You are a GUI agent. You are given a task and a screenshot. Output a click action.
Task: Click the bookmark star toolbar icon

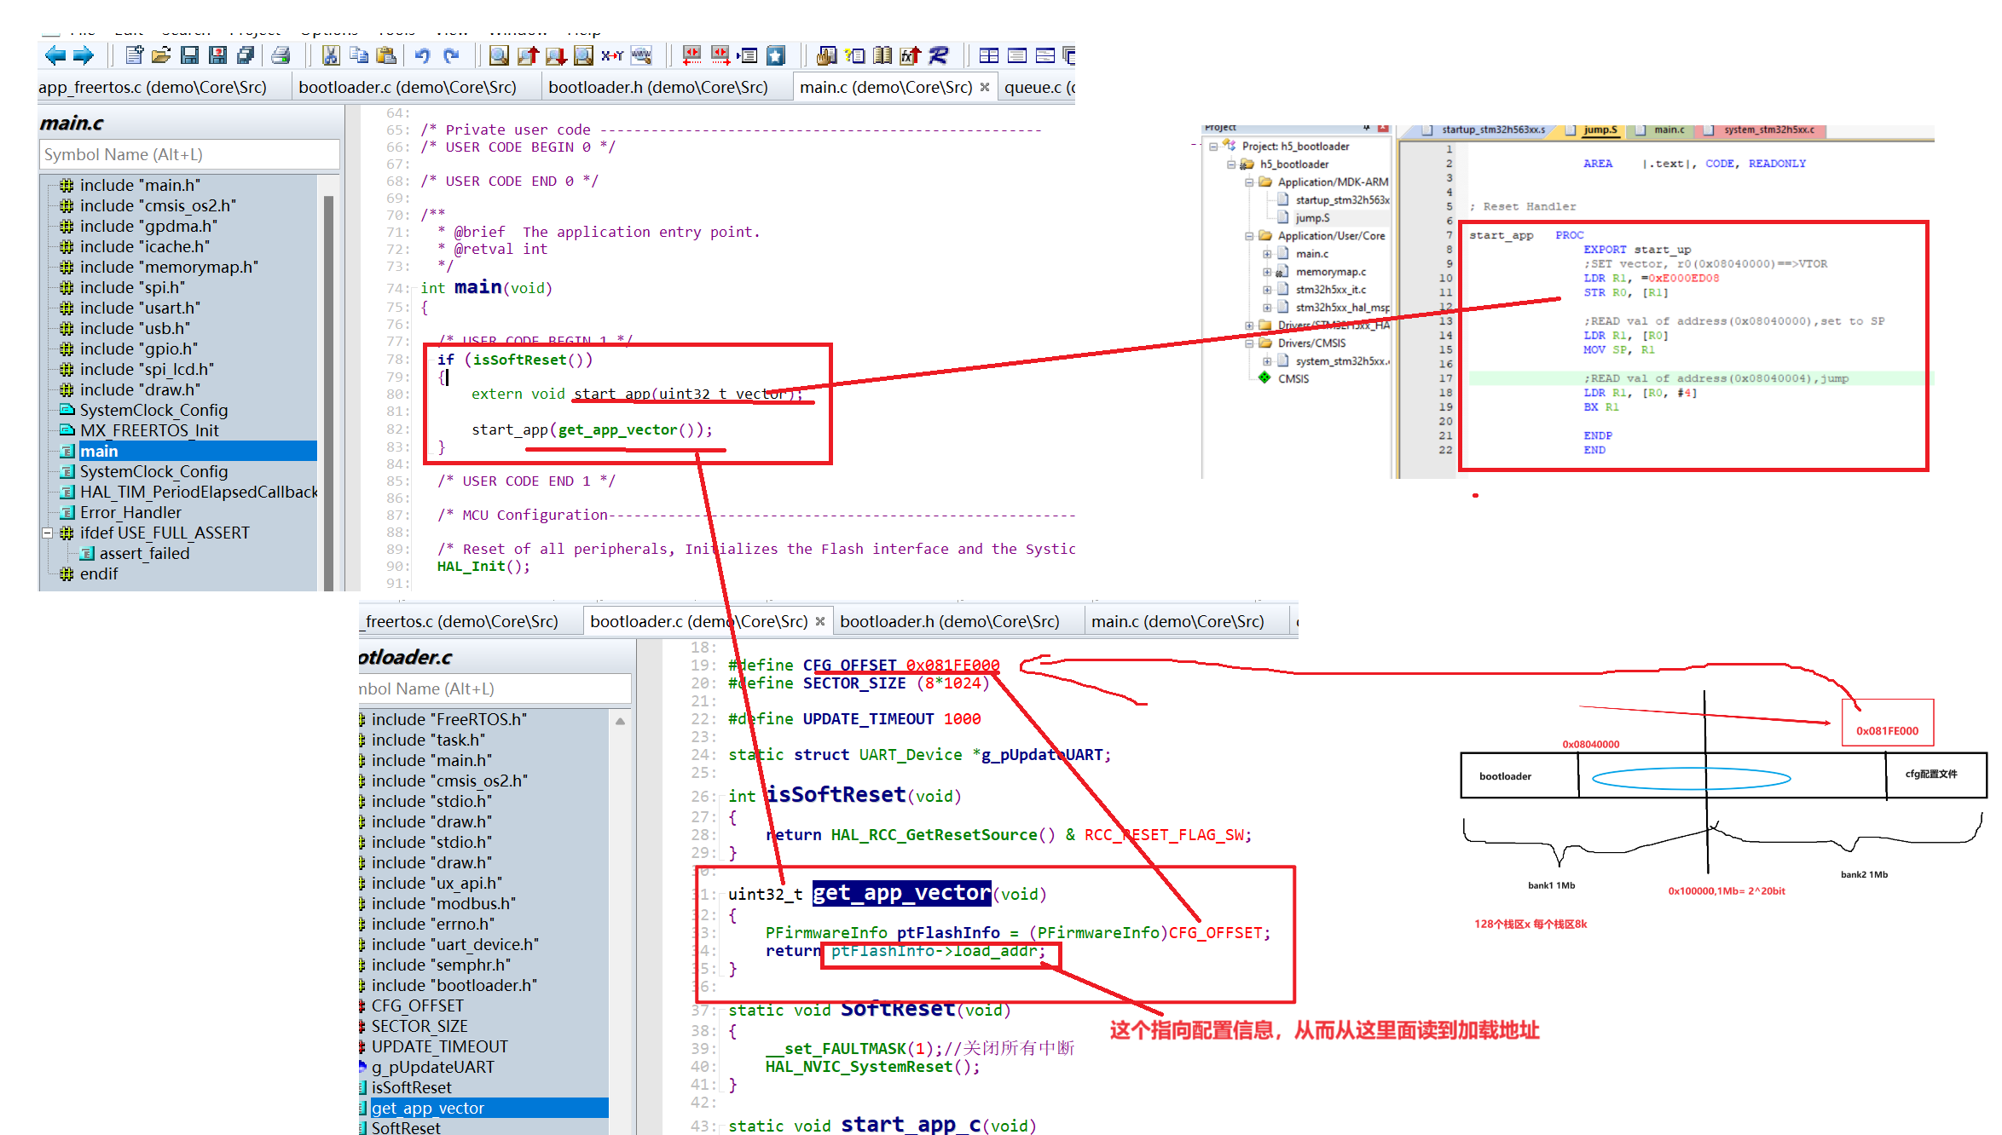point(775,56)
